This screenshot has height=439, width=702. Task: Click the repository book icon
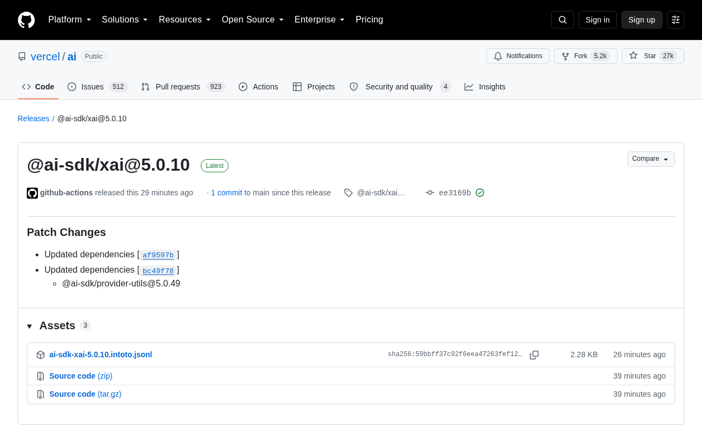[x=22, y=57]
